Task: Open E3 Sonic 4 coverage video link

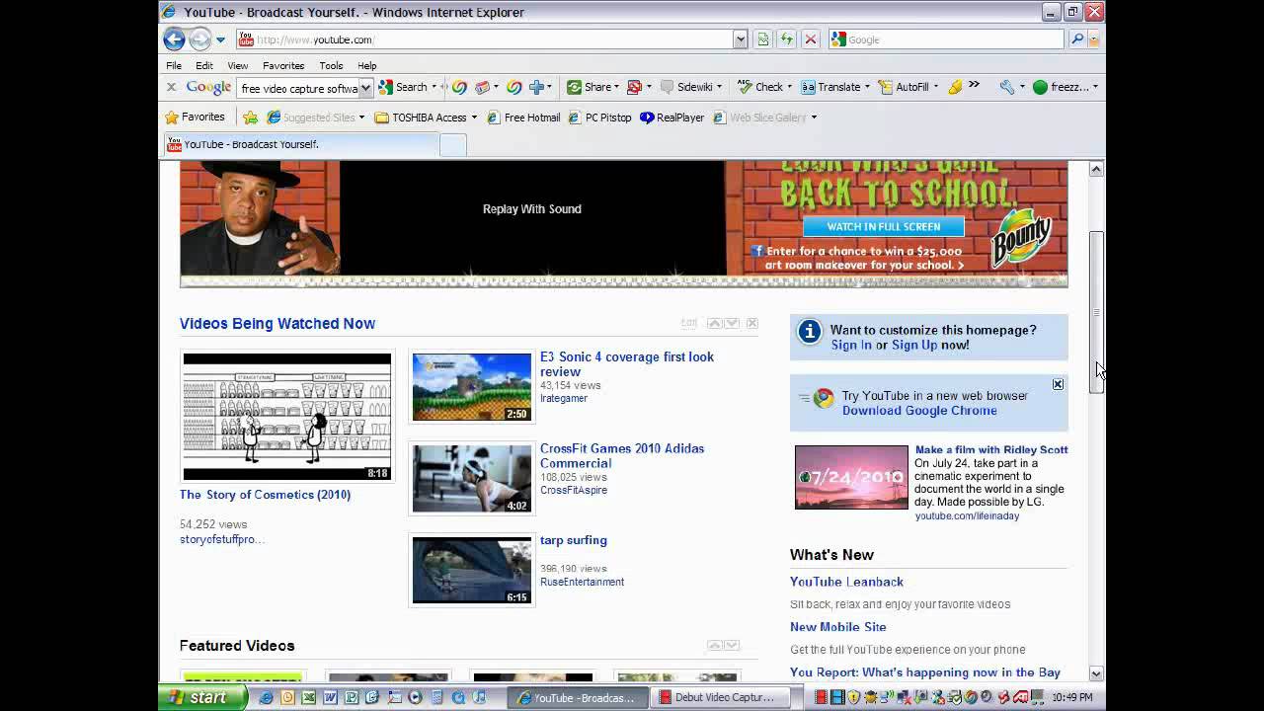Action: (626, 364)
